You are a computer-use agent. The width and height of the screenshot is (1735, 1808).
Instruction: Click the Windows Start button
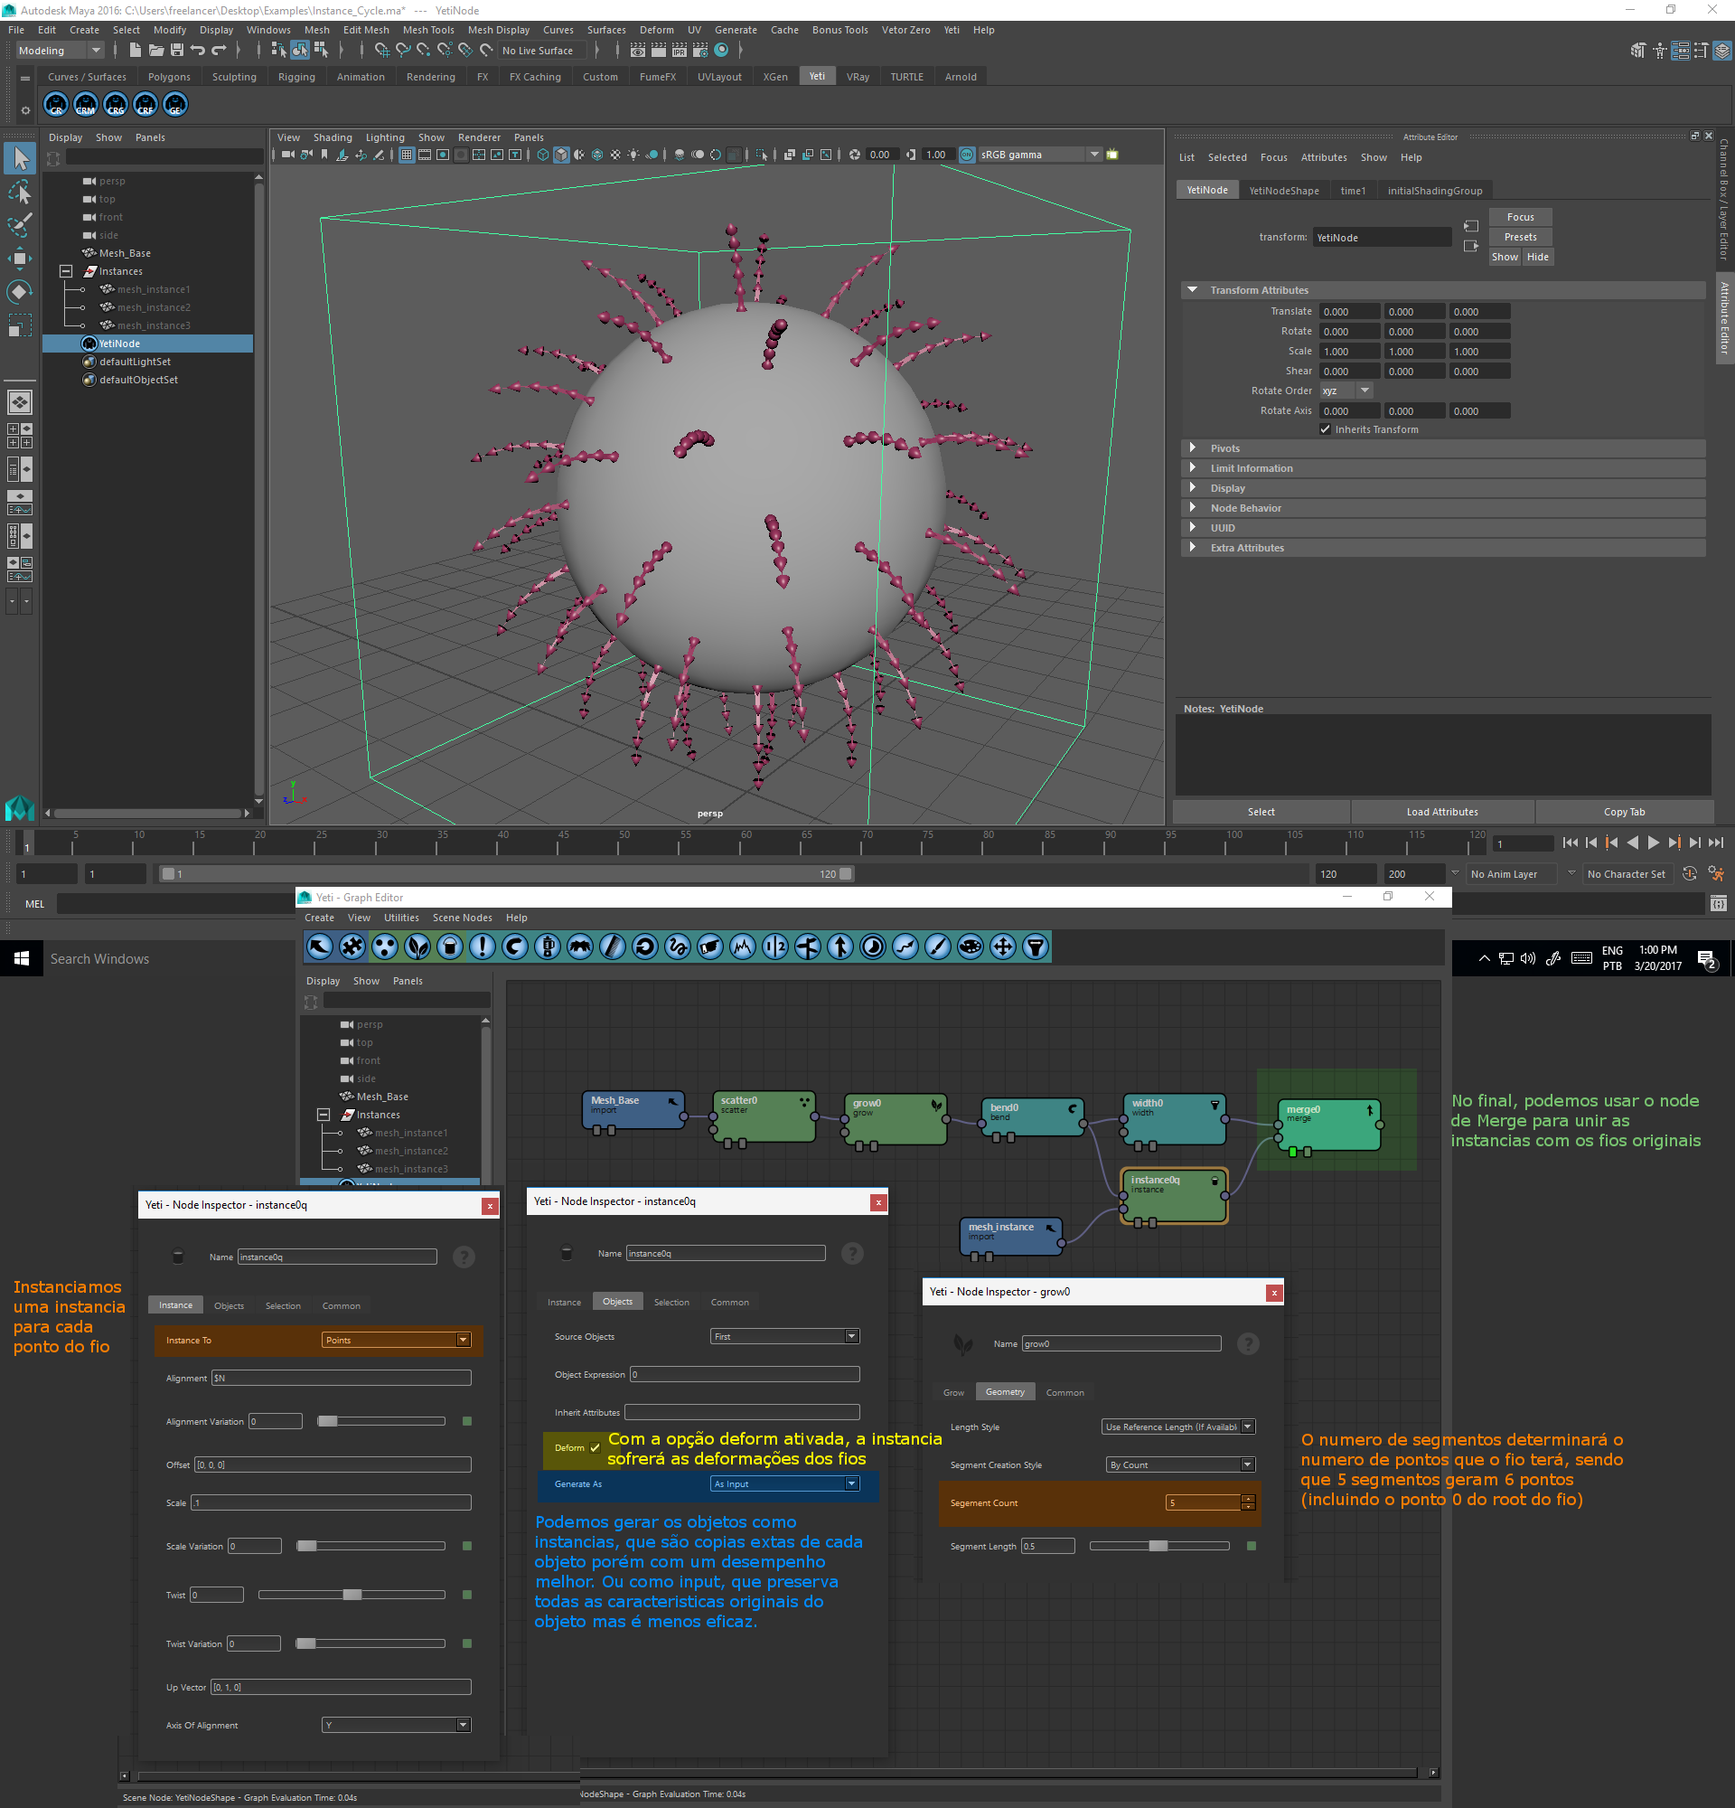point(21,958)
